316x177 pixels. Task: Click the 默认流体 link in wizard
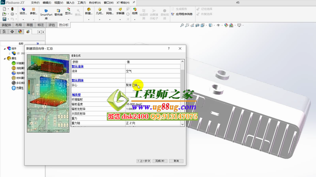(78, 67)
